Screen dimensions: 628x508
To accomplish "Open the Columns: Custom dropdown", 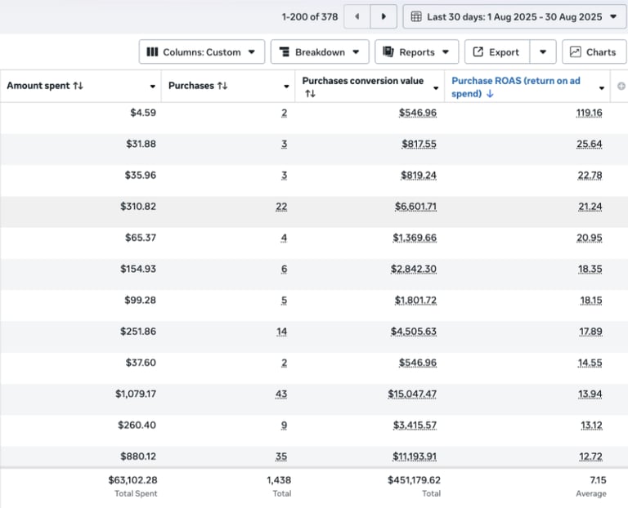I will tap(202, 52).
